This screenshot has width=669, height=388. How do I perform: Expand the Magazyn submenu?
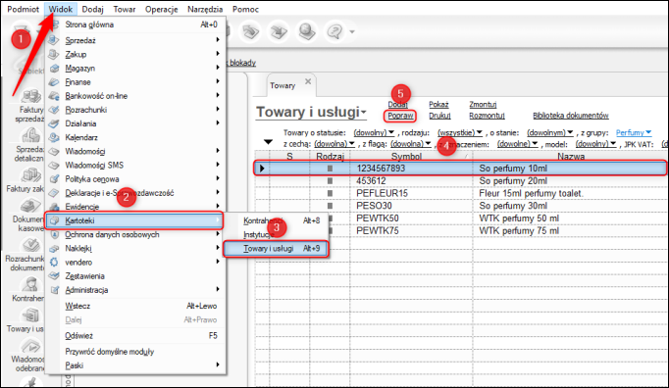click(x=135, y=69)
